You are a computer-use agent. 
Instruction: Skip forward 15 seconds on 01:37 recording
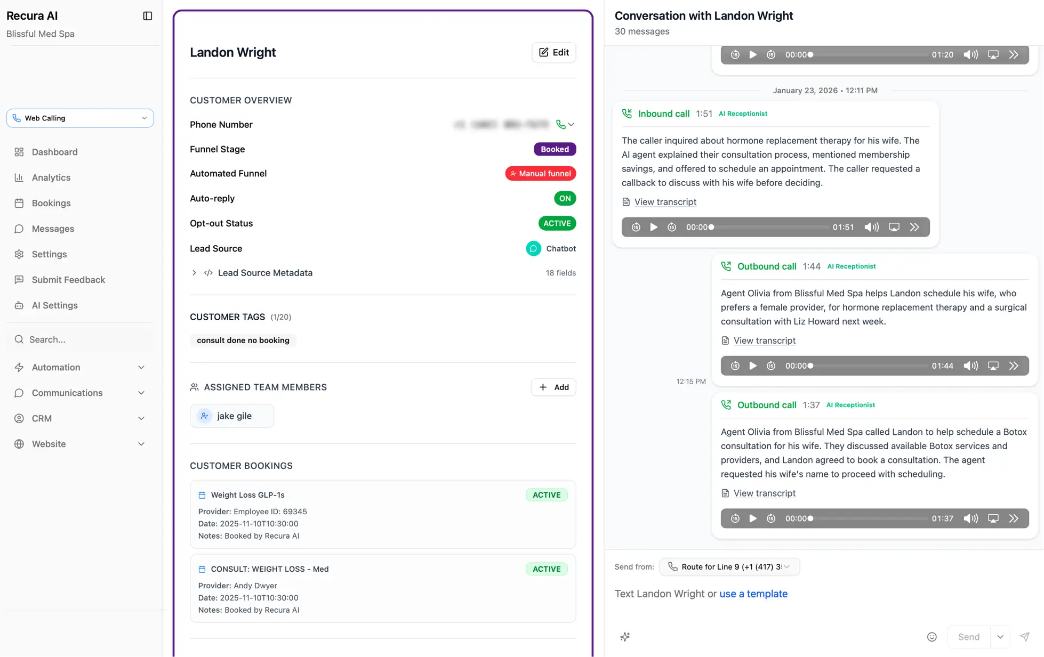(771, 518)
